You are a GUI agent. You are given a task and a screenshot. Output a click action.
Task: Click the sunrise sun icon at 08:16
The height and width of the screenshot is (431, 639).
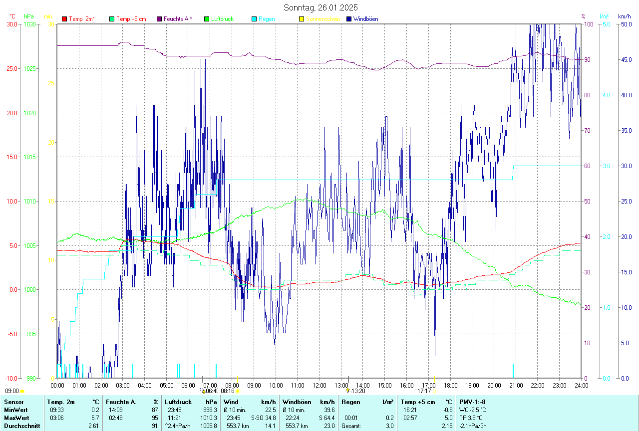pyautogui.click(x=238, y=391)
